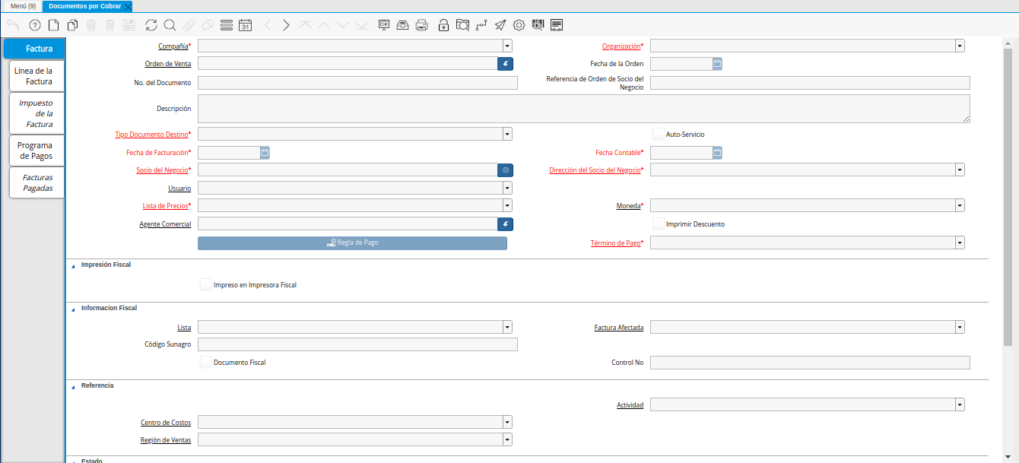The image size is (1019, 463).
Task: Open the search magnifier tool
Action: (170, 25)
